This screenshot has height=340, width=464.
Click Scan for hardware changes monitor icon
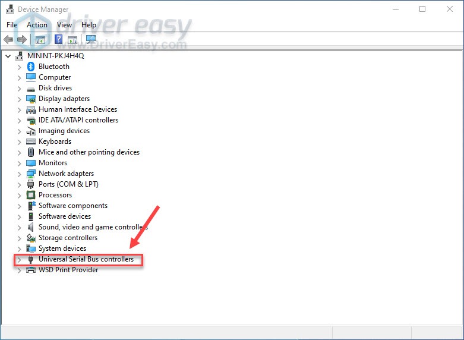91,39
